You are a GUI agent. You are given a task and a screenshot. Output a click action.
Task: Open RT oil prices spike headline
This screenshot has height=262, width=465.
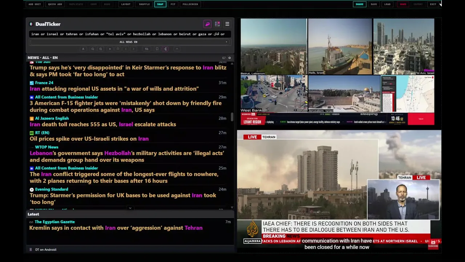[89, 139]
